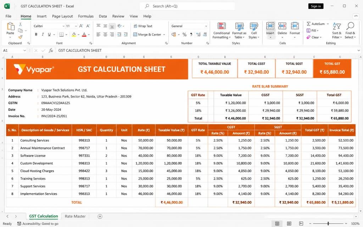The image size is (363, 227).
Task: Click the Insert Function fx icon
Action: [51, 50]
